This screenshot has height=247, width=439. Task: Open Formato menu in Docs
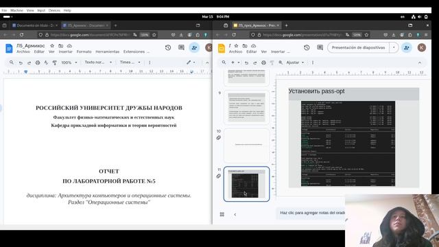[84, 52]
